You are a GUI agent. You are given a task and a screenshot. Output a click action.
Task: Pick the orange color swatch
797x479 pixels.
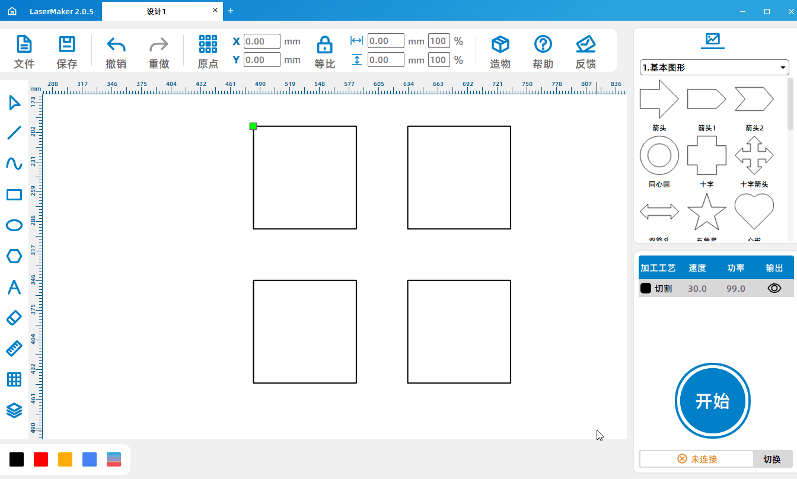click(x=65, y=459)
